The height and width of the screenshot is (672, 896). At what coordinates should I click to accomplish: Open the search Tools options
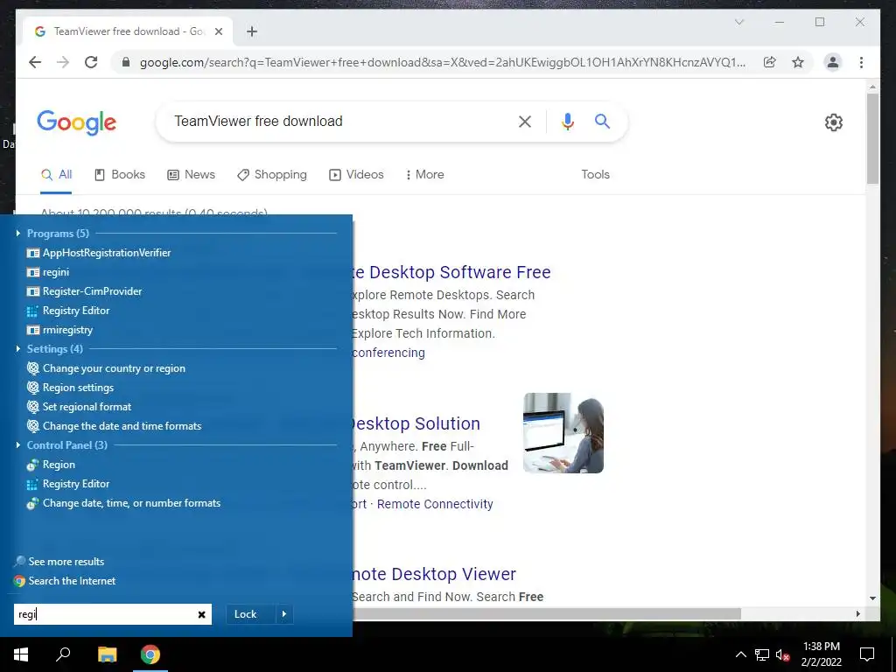(x=595, y=175)
